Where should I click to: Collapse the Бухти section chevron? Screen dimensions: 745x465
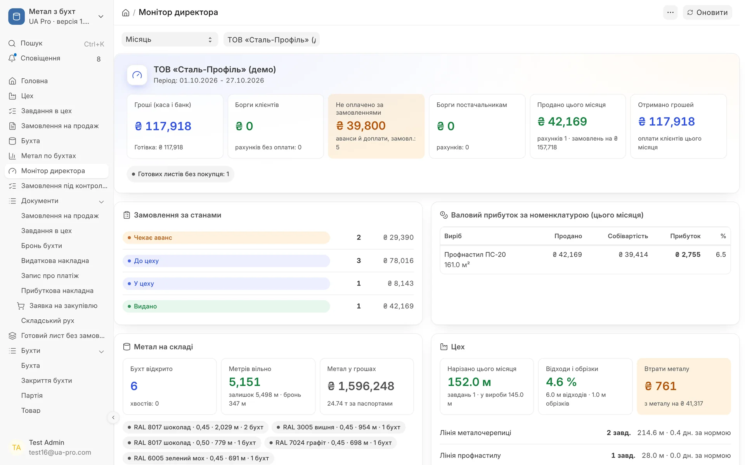tap(101, 351)
